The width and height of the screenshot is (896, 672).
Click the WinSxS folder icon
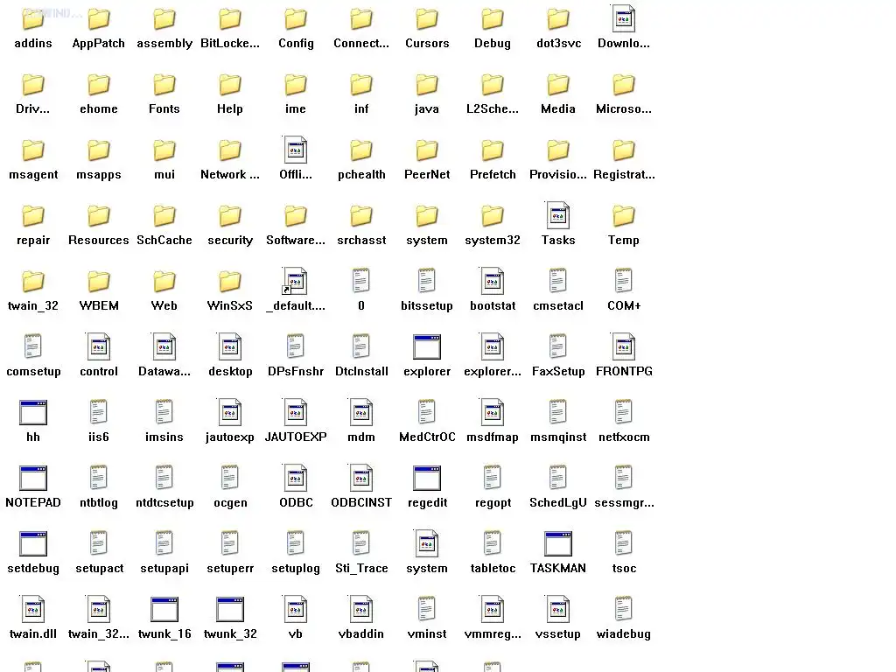coord(230,282)
